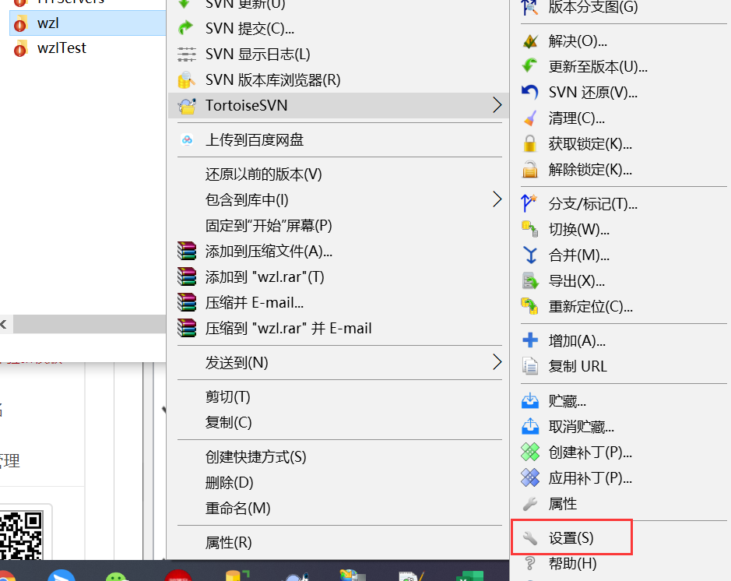Choose 创建快捷方式(S) entry
The height and width of the screenshot is (581, 731).
pyautogui.click(x=339, y=456)
